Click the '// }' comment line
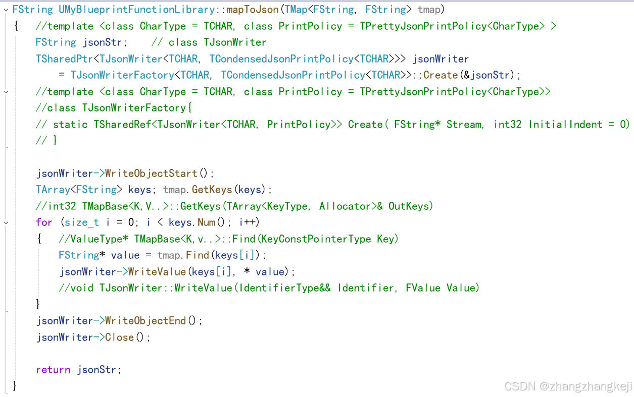 point(46,140)
